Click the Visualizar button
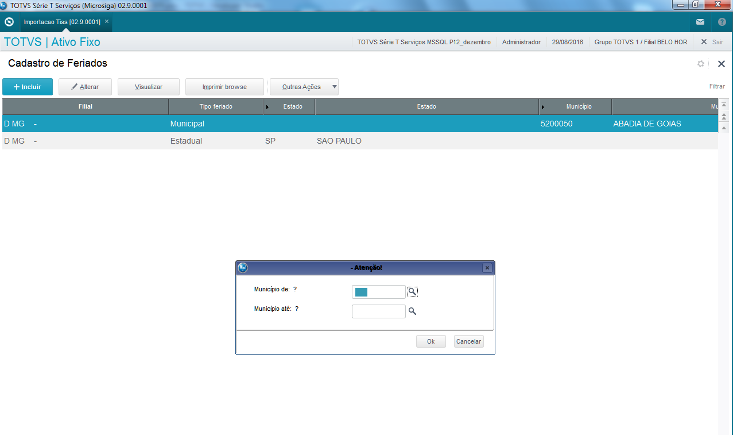733x435 pixels. pyautogui.click(x=149, y=87)
